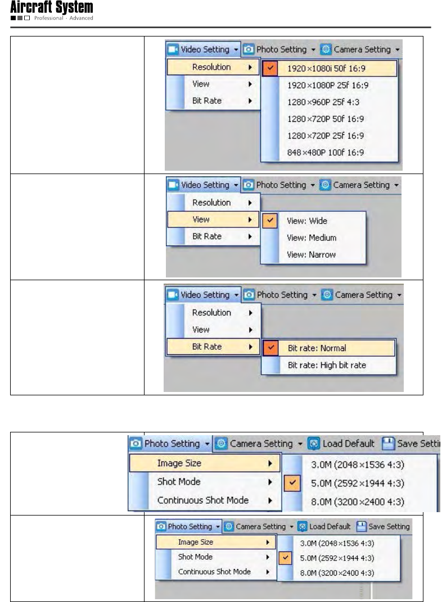The height and width of the screenshot is (602, 442).
Task: Click Camera Setting gear icon in the smaller photo toolbar
Action: (x=228, y=527)
